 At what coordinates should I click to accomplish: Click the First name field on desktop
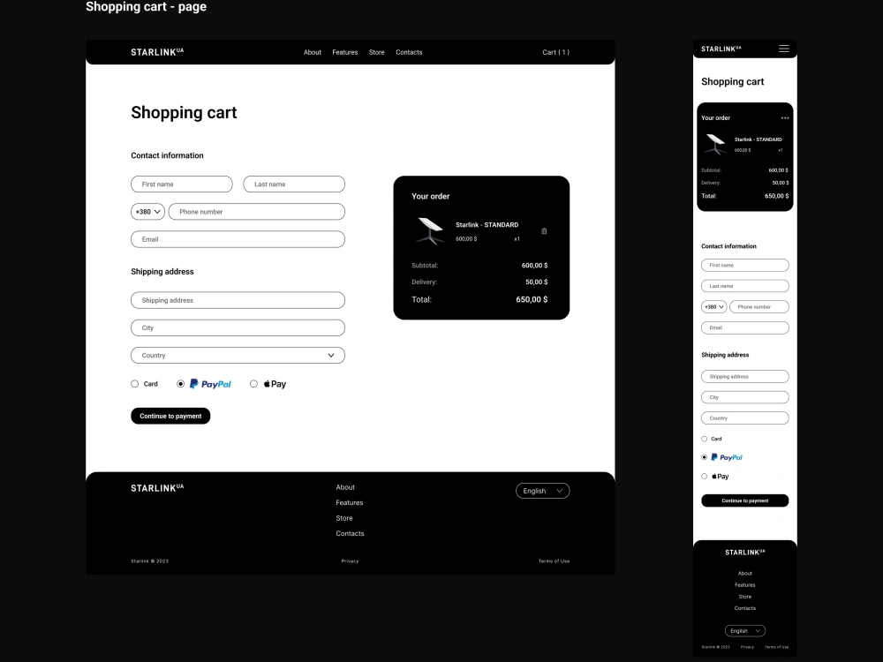(x=181, y=184)
